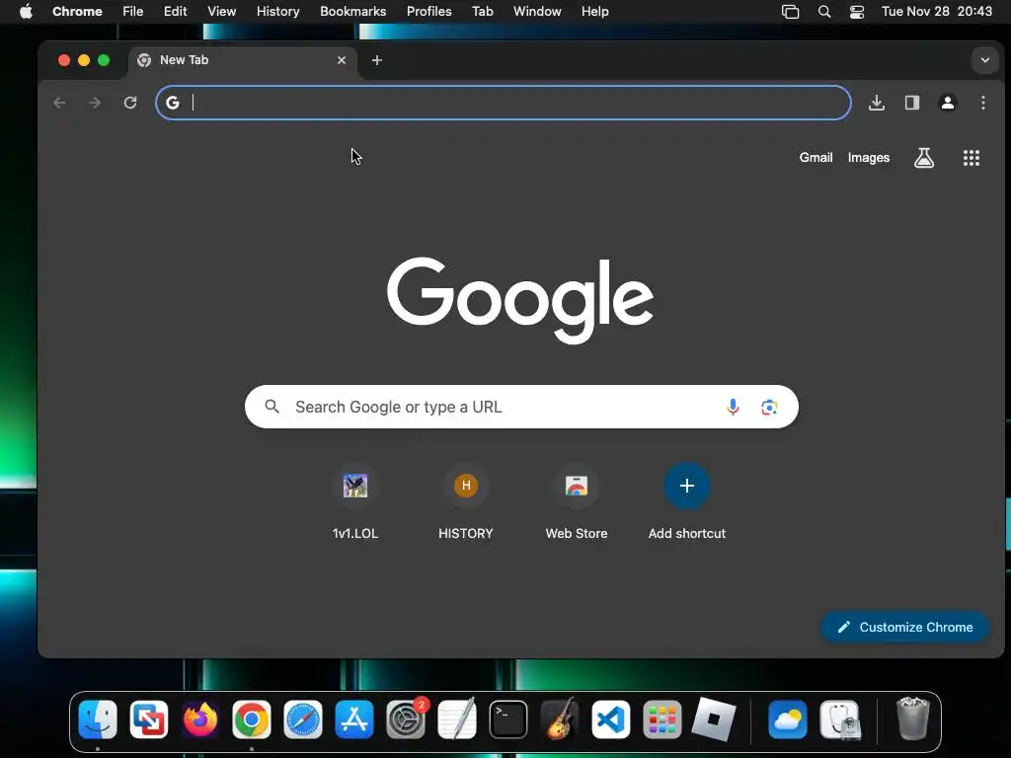Open Gmail link
Viewport: 1011px width, 758px height.
click(x=816, y=157)
